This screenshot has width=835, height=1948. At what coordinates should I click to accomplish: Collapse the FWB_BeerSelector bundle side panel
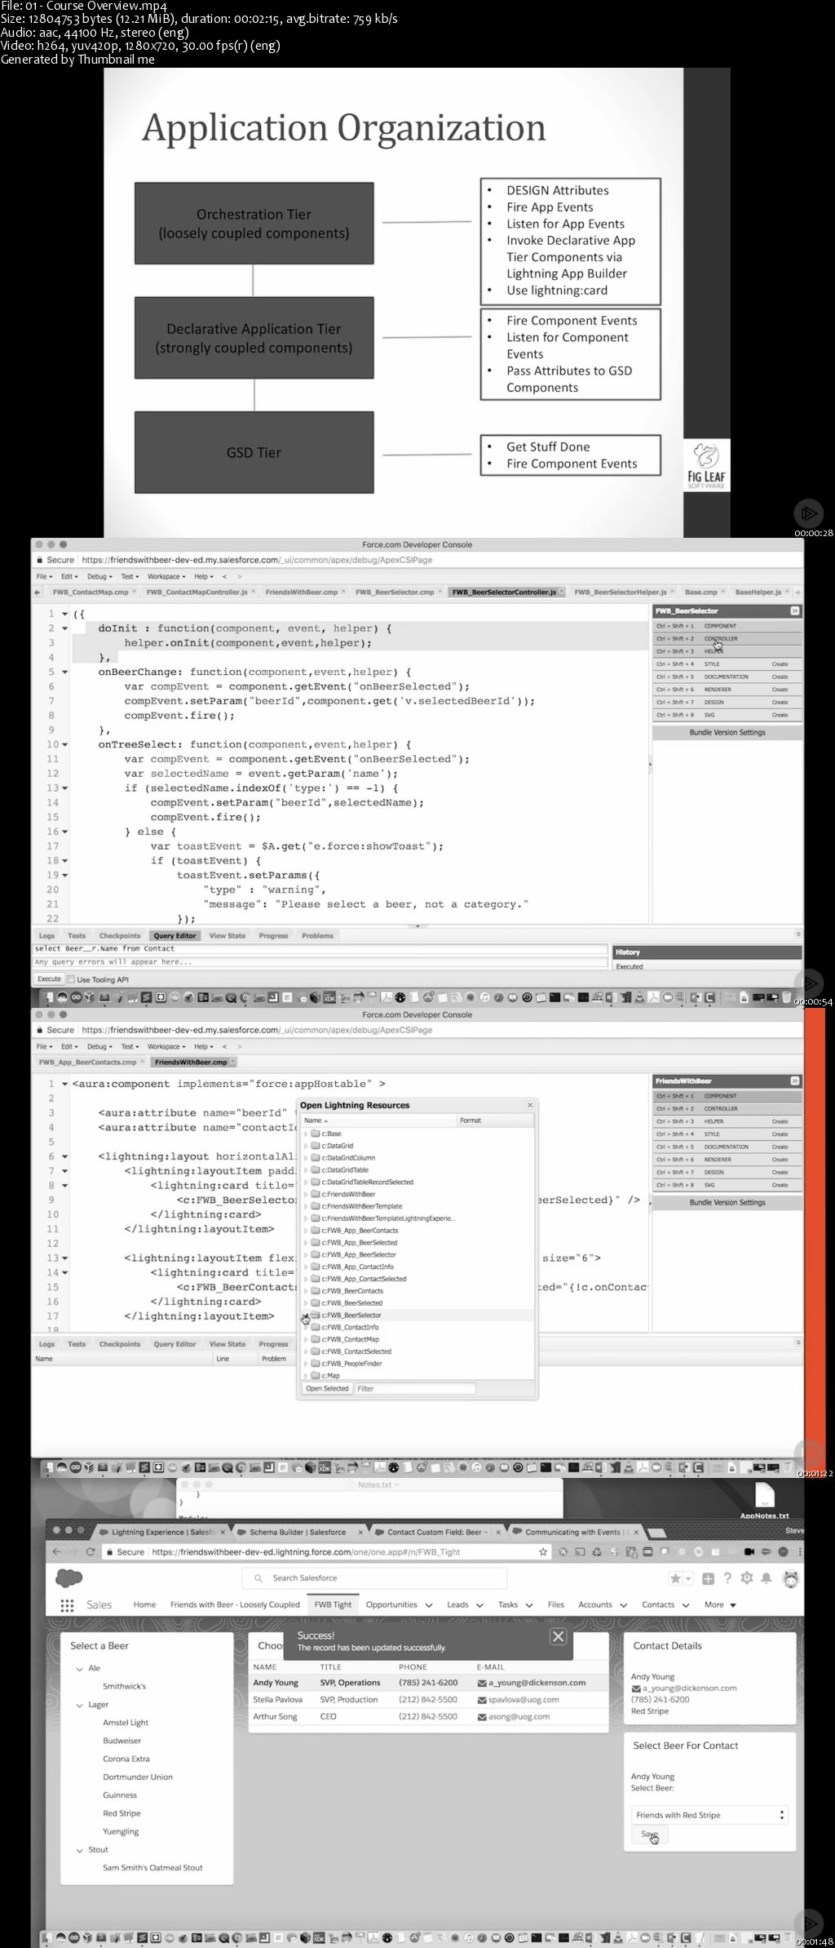[795, 610]
